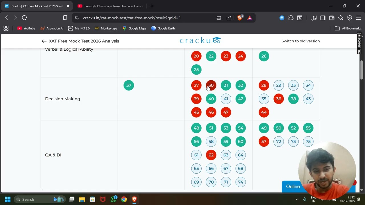Close the Cracku XAT Free Mock tab
This screenshot has height=205, width=365.
pyautogui.click(x=68, y=6)
